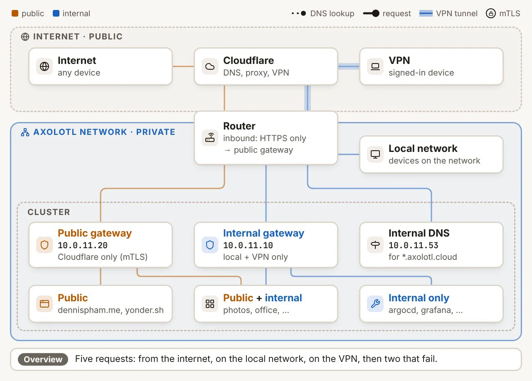The image size is (532, 381).
Task: Select the text 'signed-in device'
Action: [x=421, y=73]
